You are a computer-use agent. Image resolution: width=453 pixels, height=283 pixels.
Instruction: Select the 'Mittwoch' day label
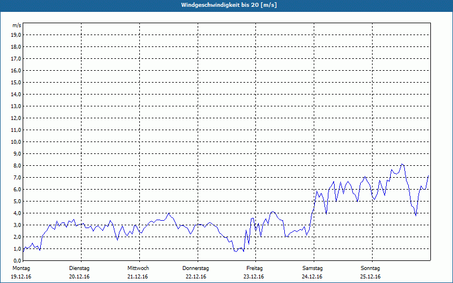pos(138,268)
